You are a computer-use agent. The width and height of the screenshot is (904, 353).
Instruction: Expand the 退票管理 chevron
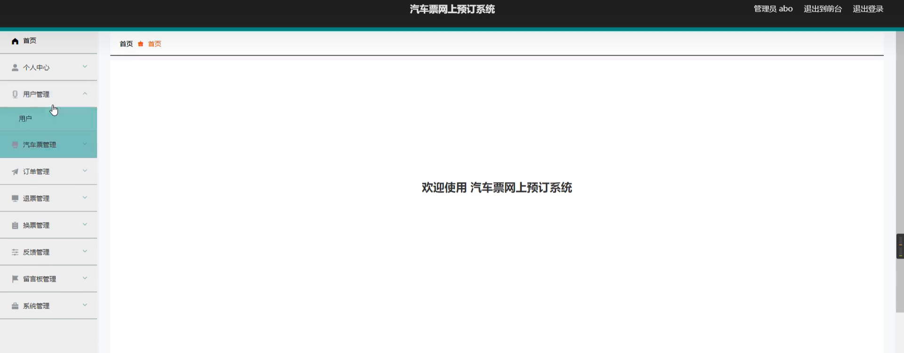pos(85,198)
